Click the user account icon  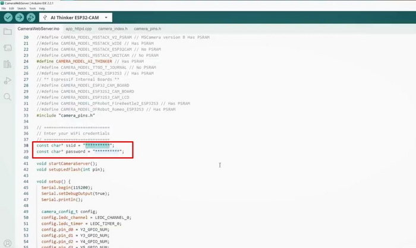[7, 243]
